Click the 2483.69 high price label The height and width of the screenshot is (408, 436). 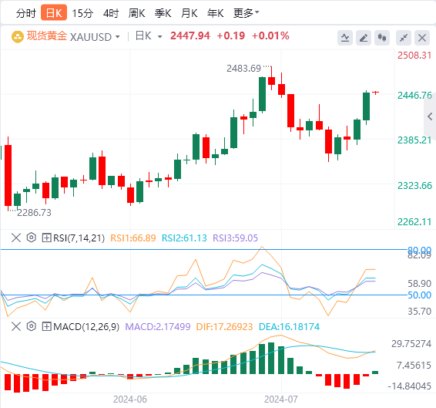(244, 69)
